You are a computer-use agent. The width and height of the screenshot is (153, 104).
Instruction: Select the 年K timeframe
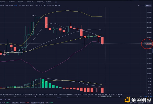coord(59,5)
